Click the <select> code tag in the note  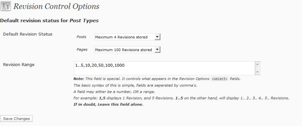point(220,79)
